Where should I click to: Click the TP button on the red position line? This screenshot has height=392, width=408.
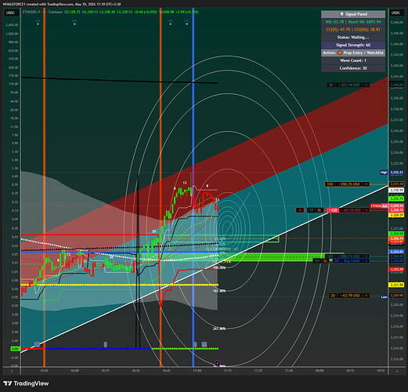pyautogui.click(x=312, y=210)
